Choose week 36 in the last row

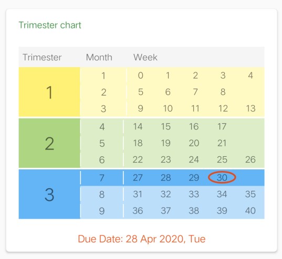138,211
